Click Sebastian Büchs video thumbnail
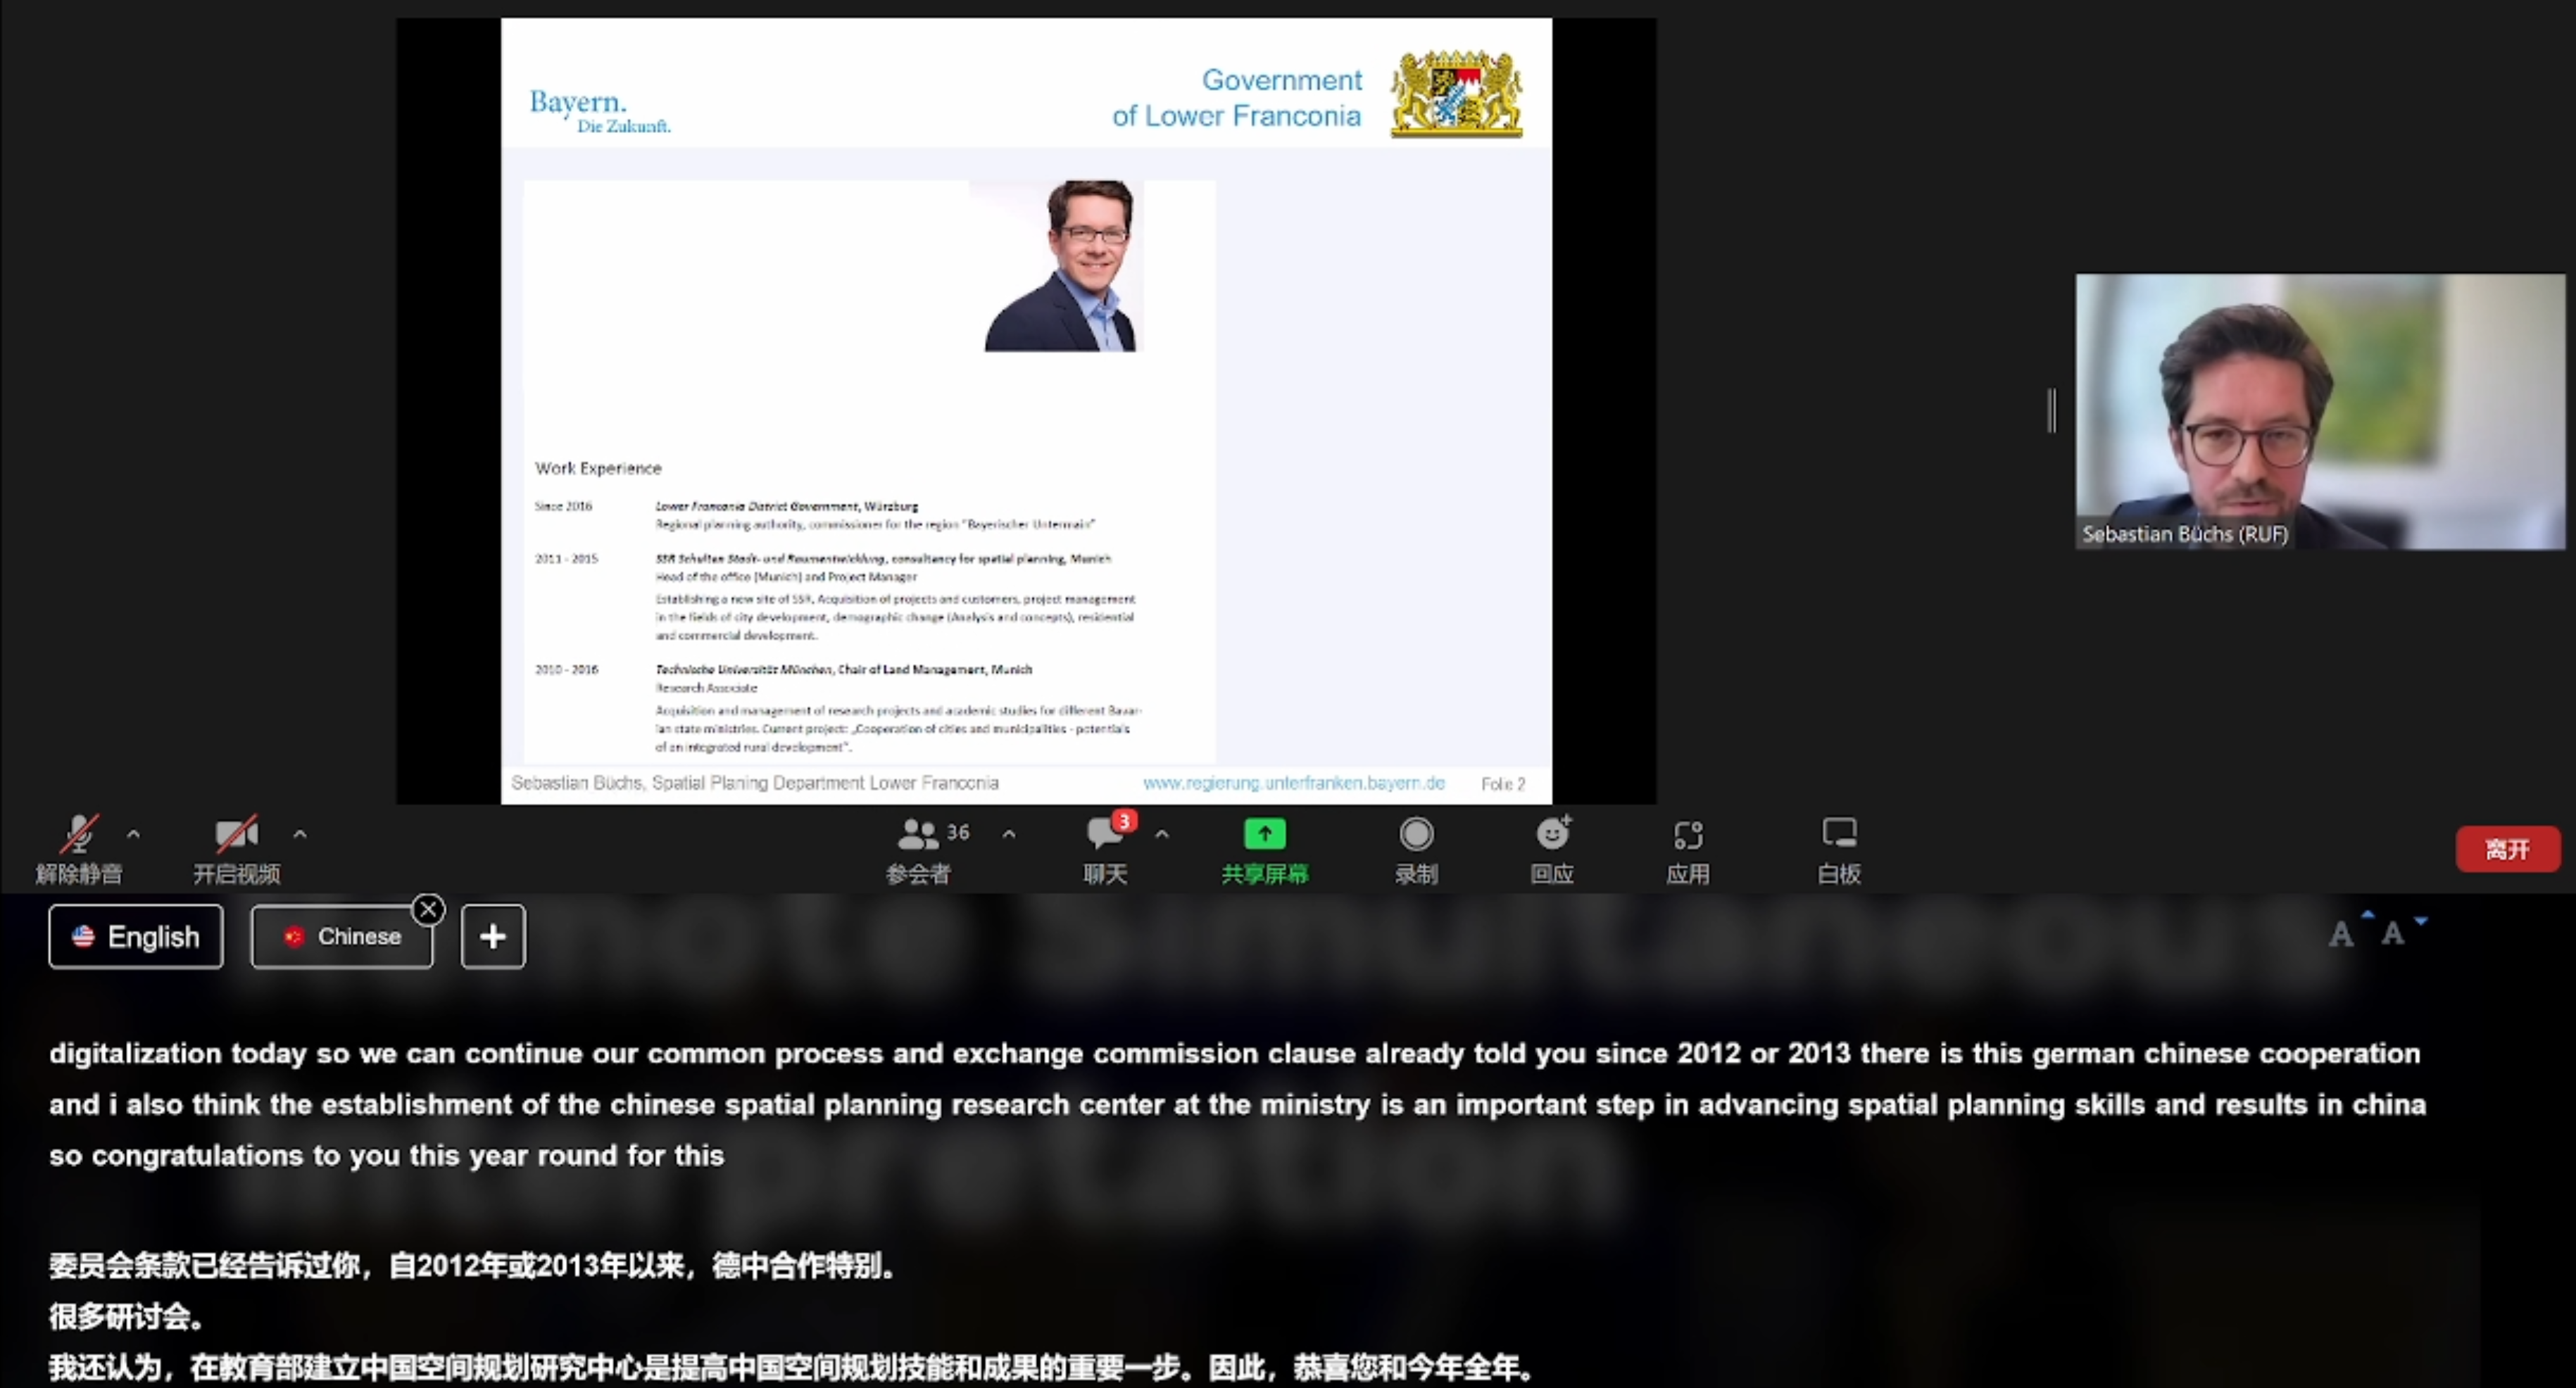 [x=2319, y=411]
